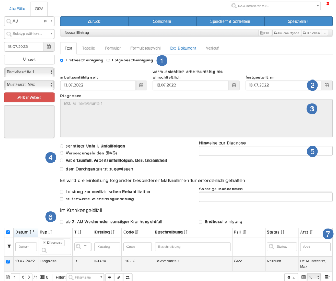Open the Verlauf tab
The width and height of the screenshot is (336, 281).
[212, 48]
